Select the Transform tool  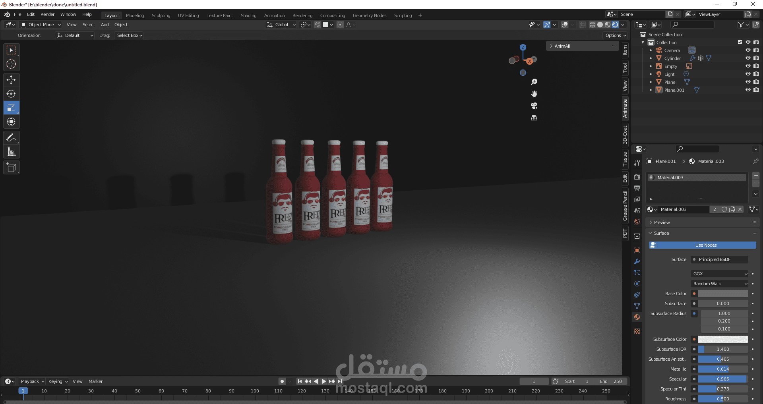(x=11, y=122)
